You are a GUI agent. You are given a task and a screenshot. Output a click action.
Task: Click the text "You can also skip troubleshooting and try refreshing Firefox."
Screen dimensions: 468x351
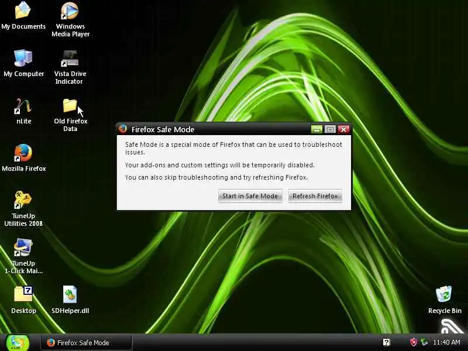click(216, 177)
